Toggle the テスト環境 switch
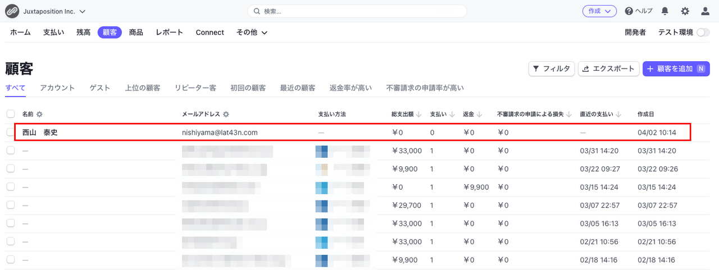The width and height of the screenshot is (719, 270). pos(703,33)
